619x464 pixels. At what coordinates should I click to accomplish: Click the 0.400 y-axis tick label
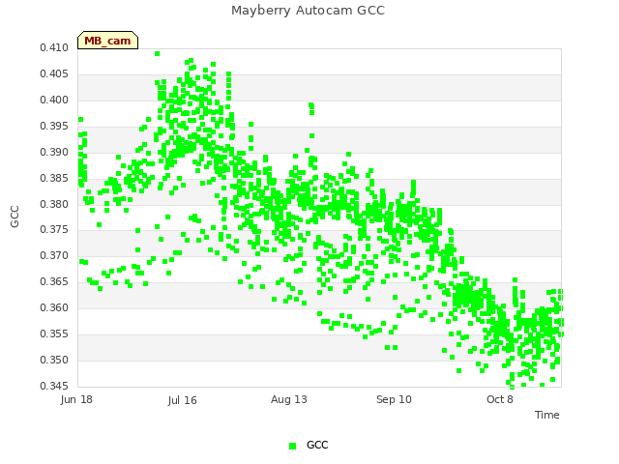[54, 100]
